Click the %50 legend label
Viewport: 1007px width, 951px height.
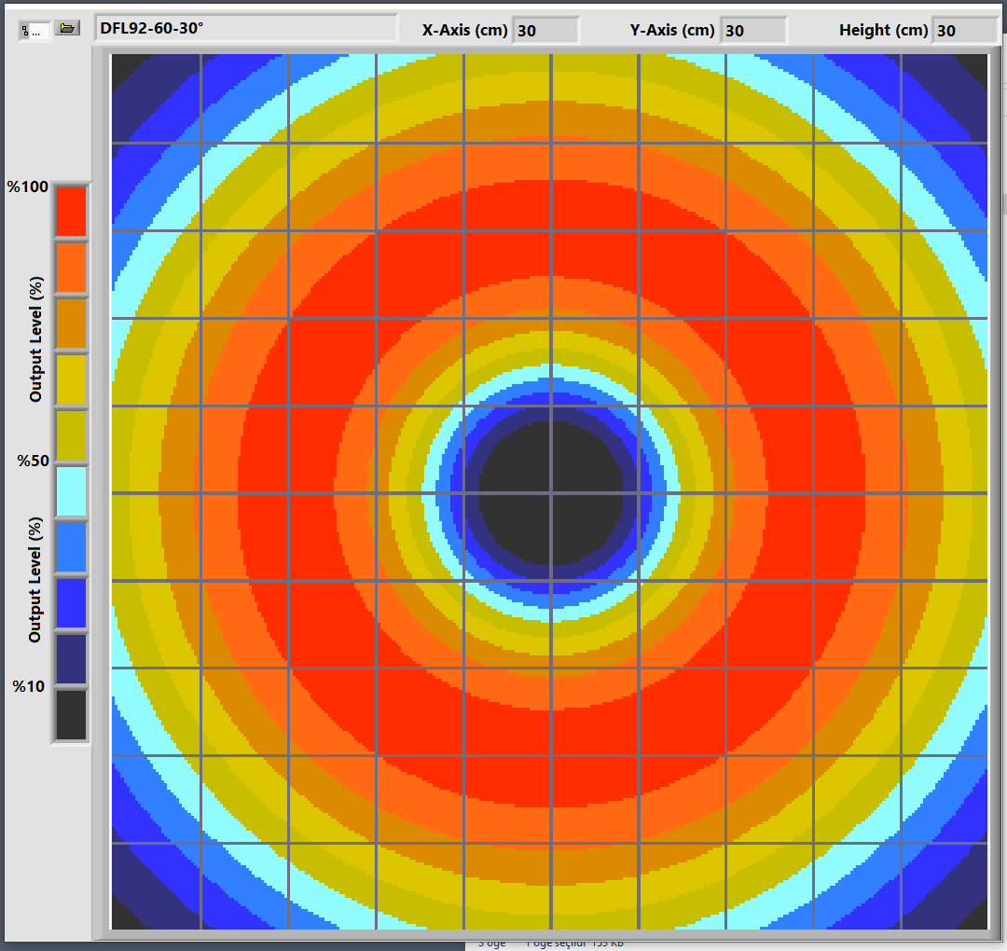(x=31, y=461)
